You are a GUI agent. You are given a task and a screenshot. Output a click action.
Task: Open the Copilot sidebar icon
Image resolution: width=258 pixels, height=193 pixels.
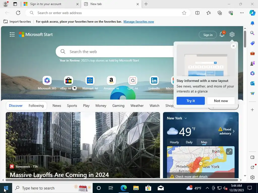click(252, 13)
